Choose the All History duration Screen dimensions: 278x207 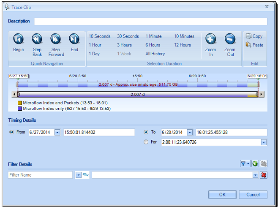(x=155, y=54)
